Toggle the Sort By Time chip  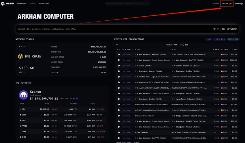click(x=233, y=39)
